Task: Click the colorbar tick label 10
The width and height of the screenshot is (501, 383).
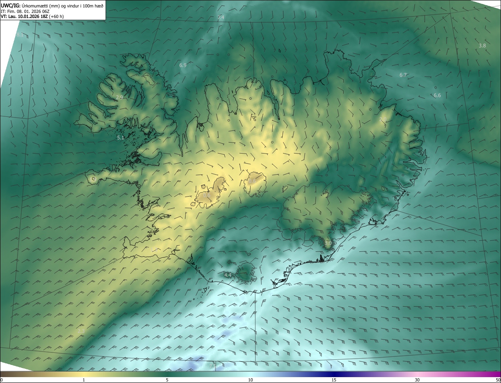Action: 250,380
